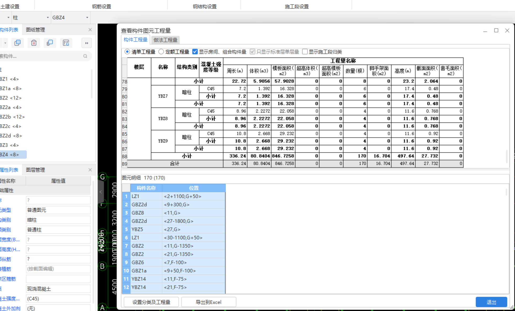Select the copy component icon
The image size is (515, 311).
tap(18, 43)
